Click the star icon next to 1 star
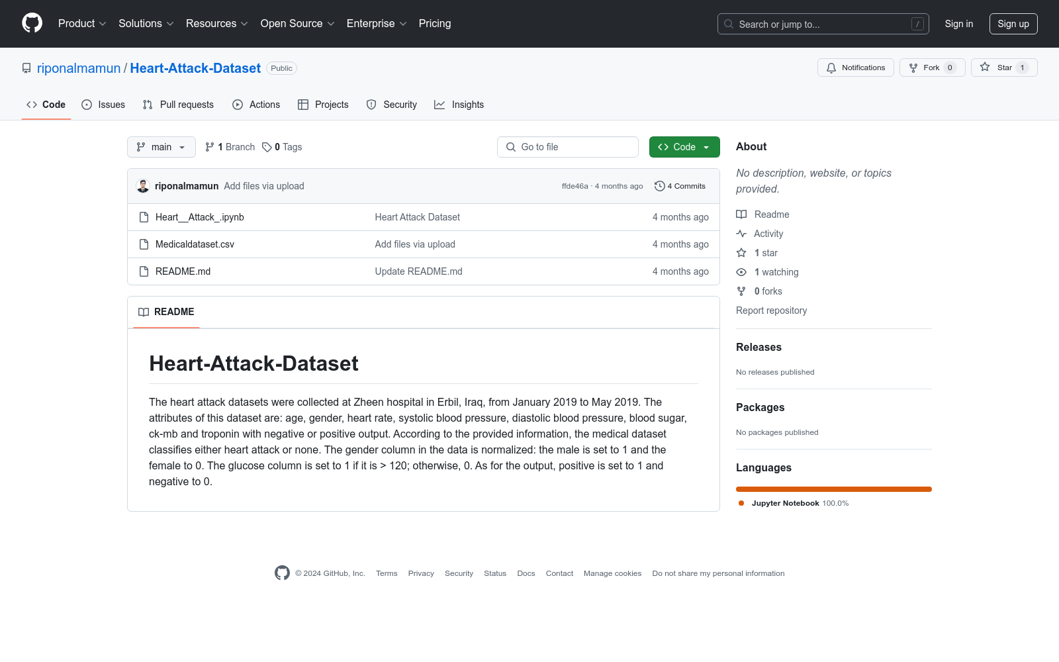The image size is (1059, 662). click(x=741, y=253)
